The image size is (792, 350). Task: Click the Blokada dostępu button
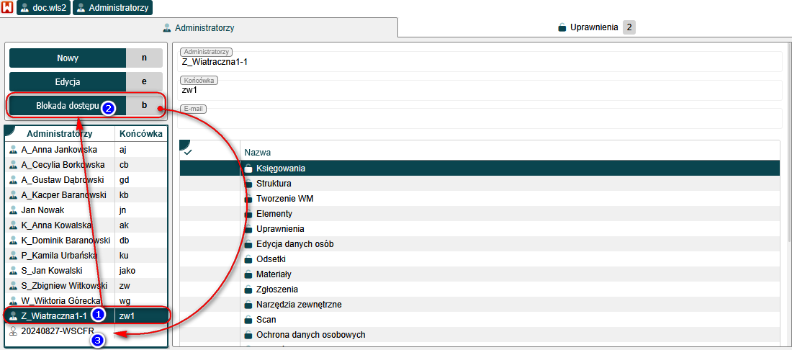(67, 106)
